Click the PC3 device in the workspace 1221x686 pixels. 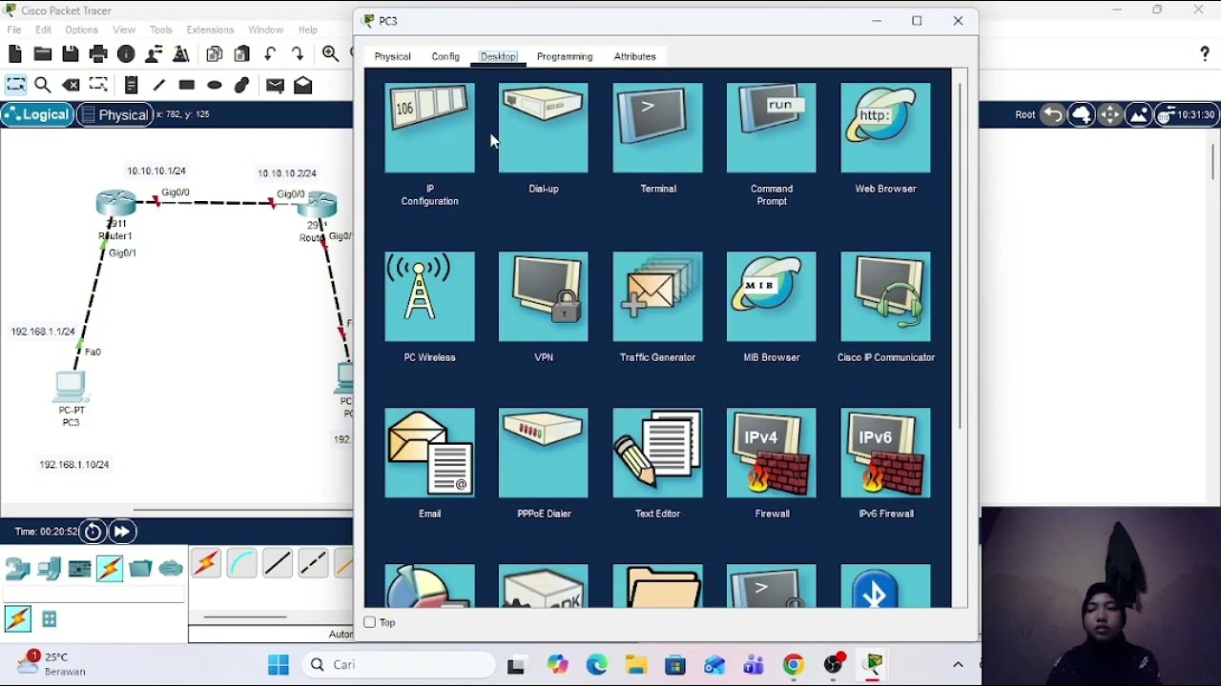(x=71, y=385)
